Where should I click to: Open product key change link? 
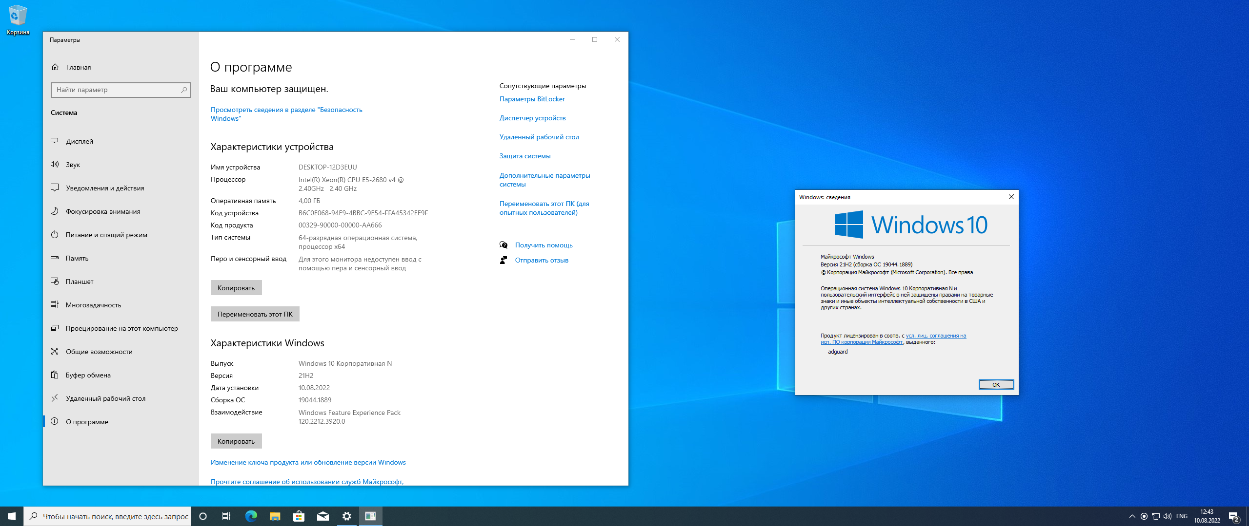click(308, 462)
